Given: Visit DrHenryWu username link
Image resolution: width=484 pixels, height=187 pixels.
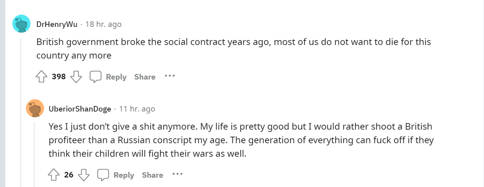Looking at the screenshot, I should click(x=57, y=25).
